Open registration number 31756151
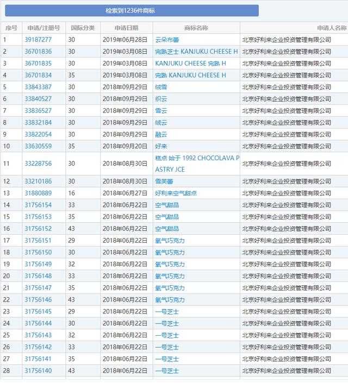The height and width of the screenshot is (383, 348). point(38,240)
